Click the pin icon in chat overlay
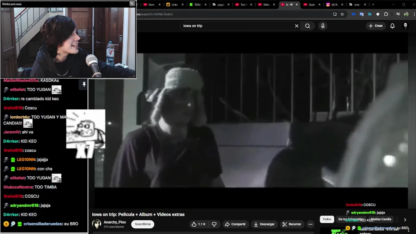 pos(84,84)
